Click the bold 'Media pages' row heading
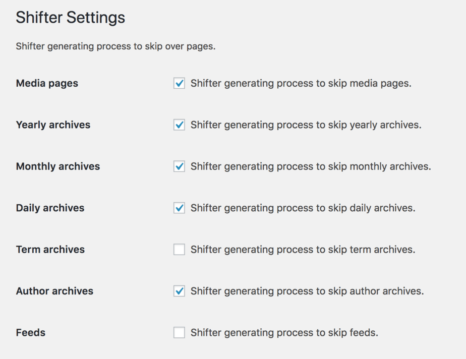The height and width of the screenshot is (359, 466). point(47,83)
